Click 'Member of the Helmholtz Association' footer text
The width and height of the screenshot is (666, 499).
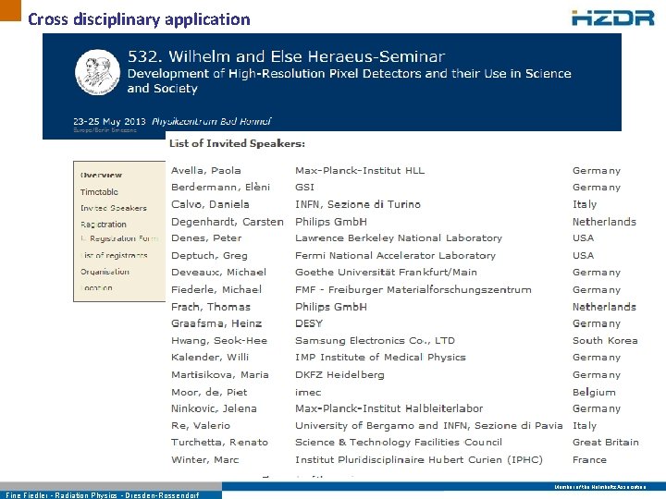tap(599, 487)
